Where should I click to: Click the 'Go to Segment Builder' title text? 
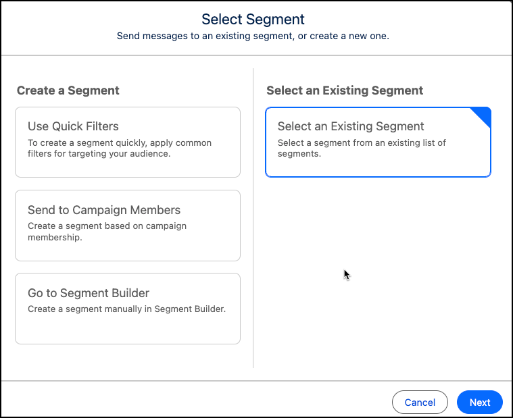(x=89, y=293)
